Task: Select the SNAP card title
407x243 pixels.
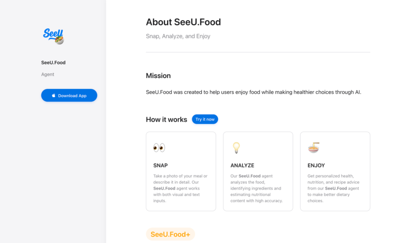Action: [x=161, y=166]
